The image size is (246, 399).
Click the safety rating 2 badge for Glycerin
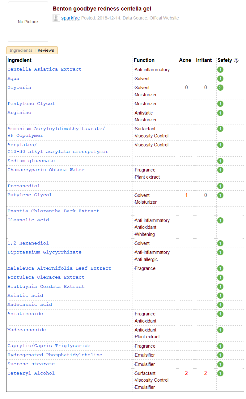(x=220, y=88)
